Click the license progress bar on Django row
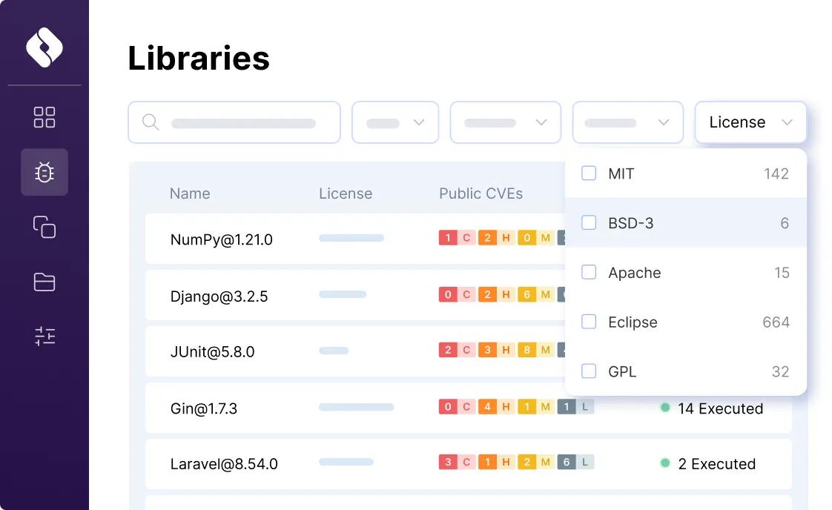This screenshot has width=832, height=510. coord(343,294)
